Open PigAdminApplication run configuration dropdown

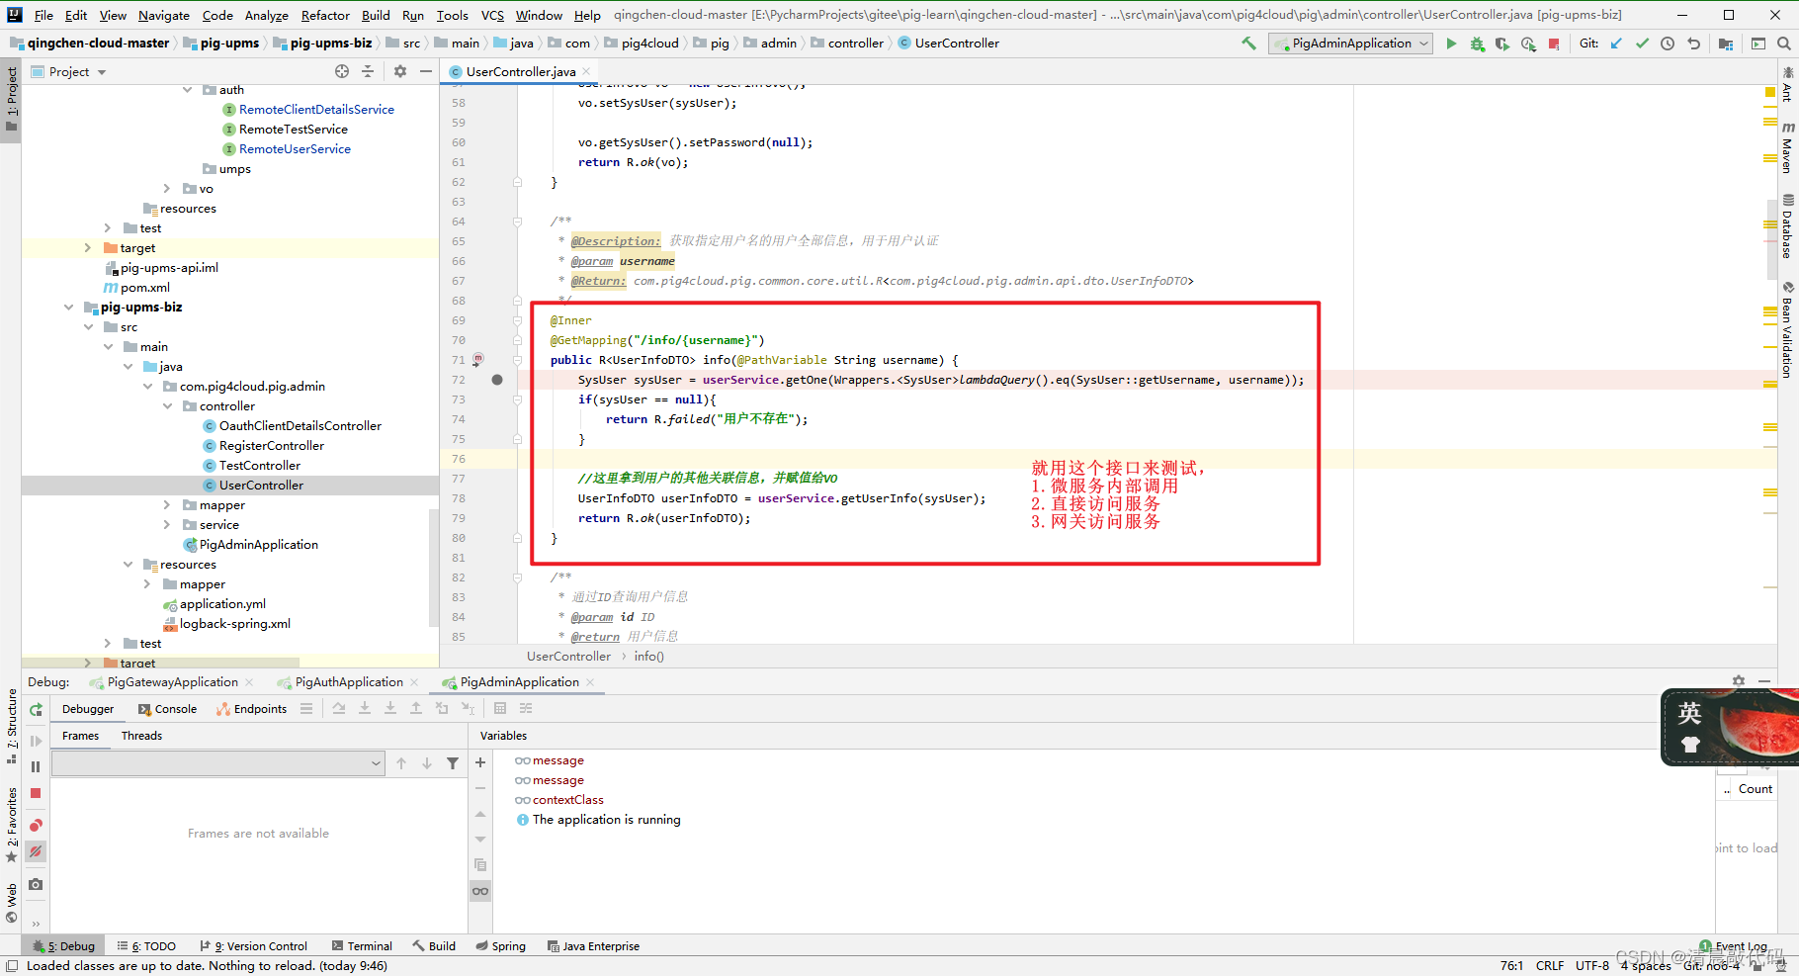(x=1351, y=44)
